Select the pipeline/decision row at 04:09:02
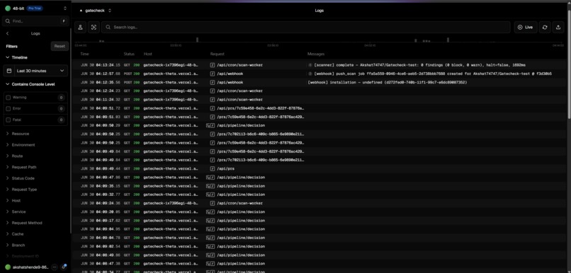Screen dimensions: 571x273 [320, 246]
